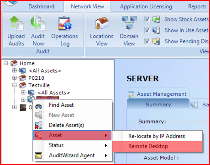Viewport: 210px width, 165px height.
Task: Select Re-locate by IP Address
Action: [x=157, y=136]
